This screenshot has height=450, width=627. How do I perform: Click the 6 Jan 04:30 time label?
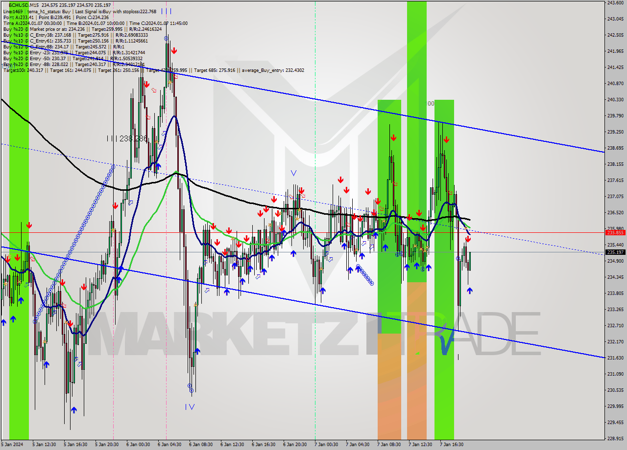click(x=169, y=445)
